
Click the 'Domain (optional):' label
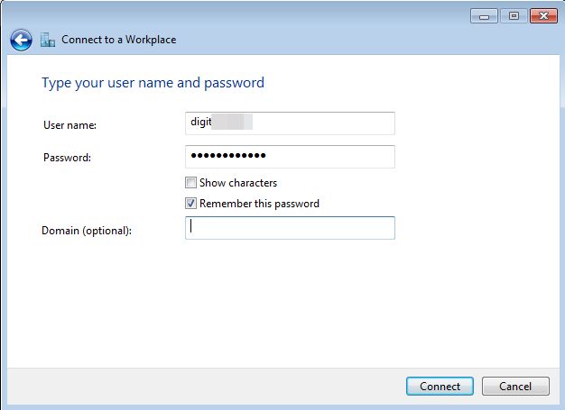point(87,231)
